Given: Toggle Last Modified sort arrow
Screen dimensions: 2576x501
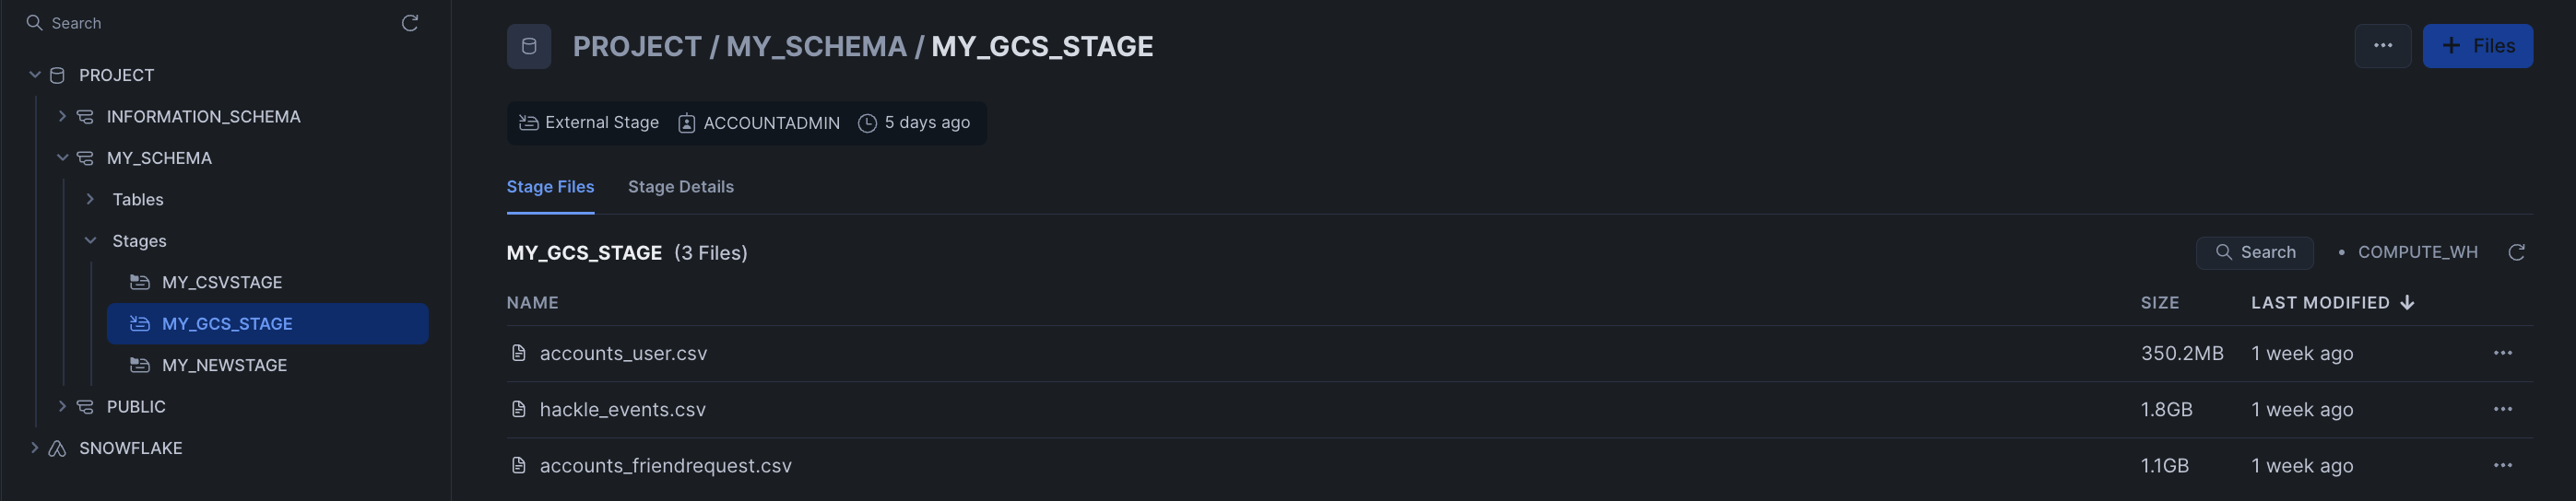Looking at the screenshot, I should (x=2407, y=302).
